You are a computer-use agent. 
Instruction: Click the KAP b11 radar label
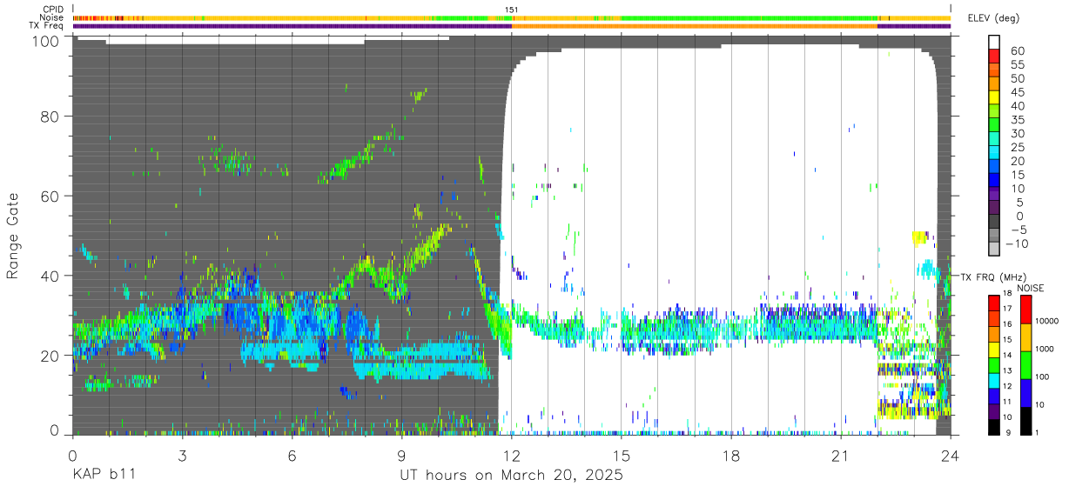pos(104,475)
